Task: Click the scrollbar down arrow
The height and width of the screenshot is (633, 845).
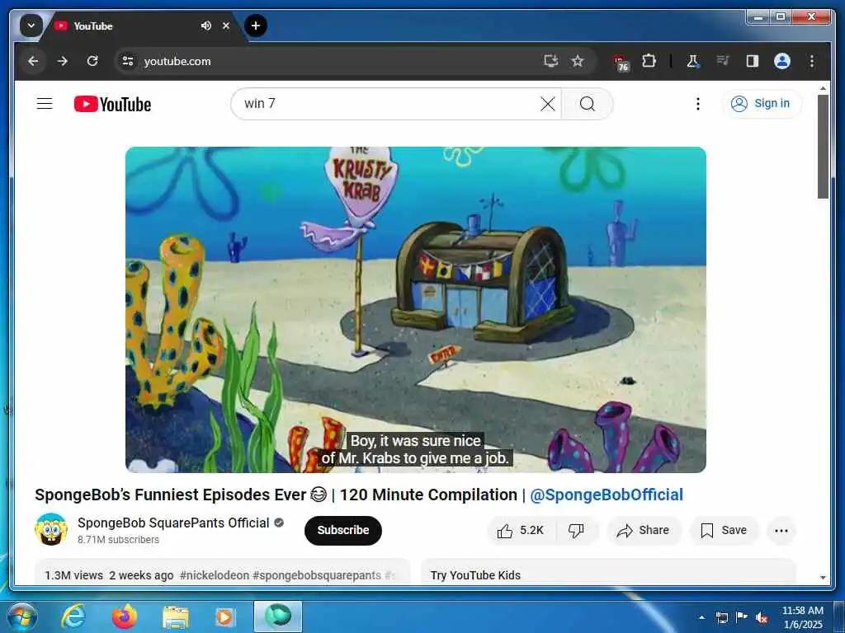Action: 823,577
